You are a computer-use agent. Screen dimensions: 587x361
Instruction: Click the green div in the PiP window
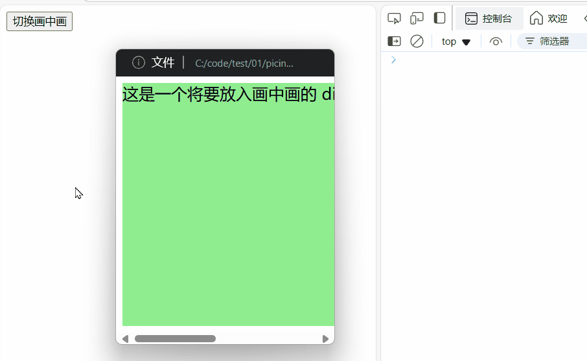point(228,204)
